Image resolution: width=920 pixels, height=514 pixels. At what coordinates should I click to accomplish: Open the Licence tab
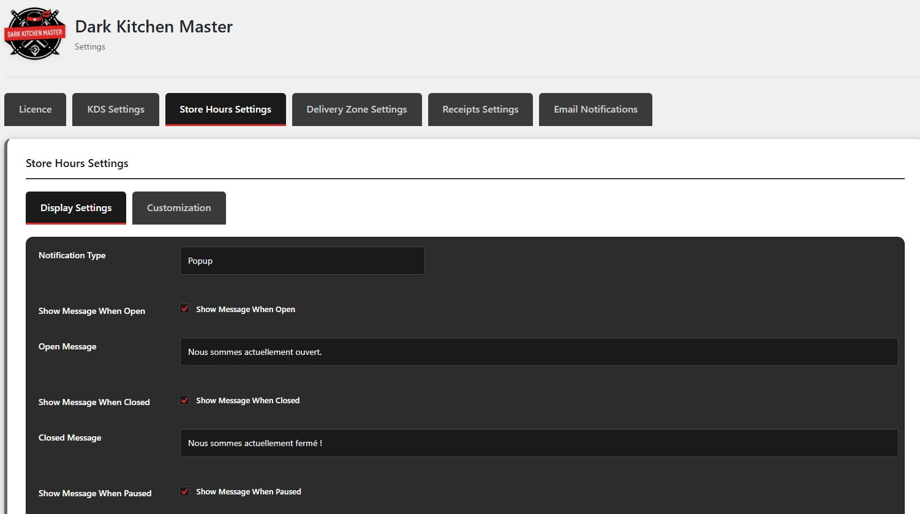[35, 110]
